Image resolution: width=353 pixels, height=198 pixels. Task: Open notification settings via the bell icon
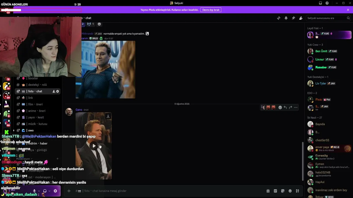(286, 18)
